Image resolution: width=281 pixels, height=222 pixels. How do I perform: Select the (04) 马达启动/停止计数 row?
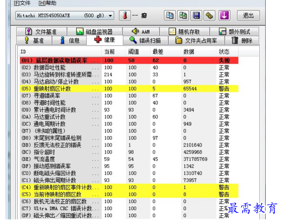[x=129, y=82]
